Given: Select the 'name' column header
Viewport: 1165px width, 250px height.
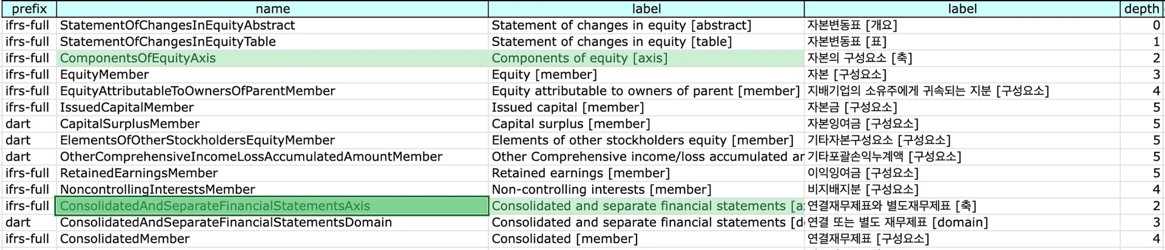Looking at the screenshot, I should tap(272, 8).
